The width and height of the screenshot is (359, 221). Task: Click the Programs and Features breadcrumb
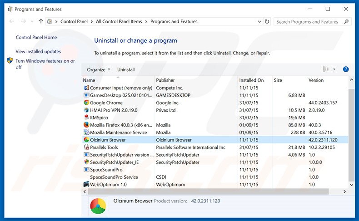(x=174, y=21)
